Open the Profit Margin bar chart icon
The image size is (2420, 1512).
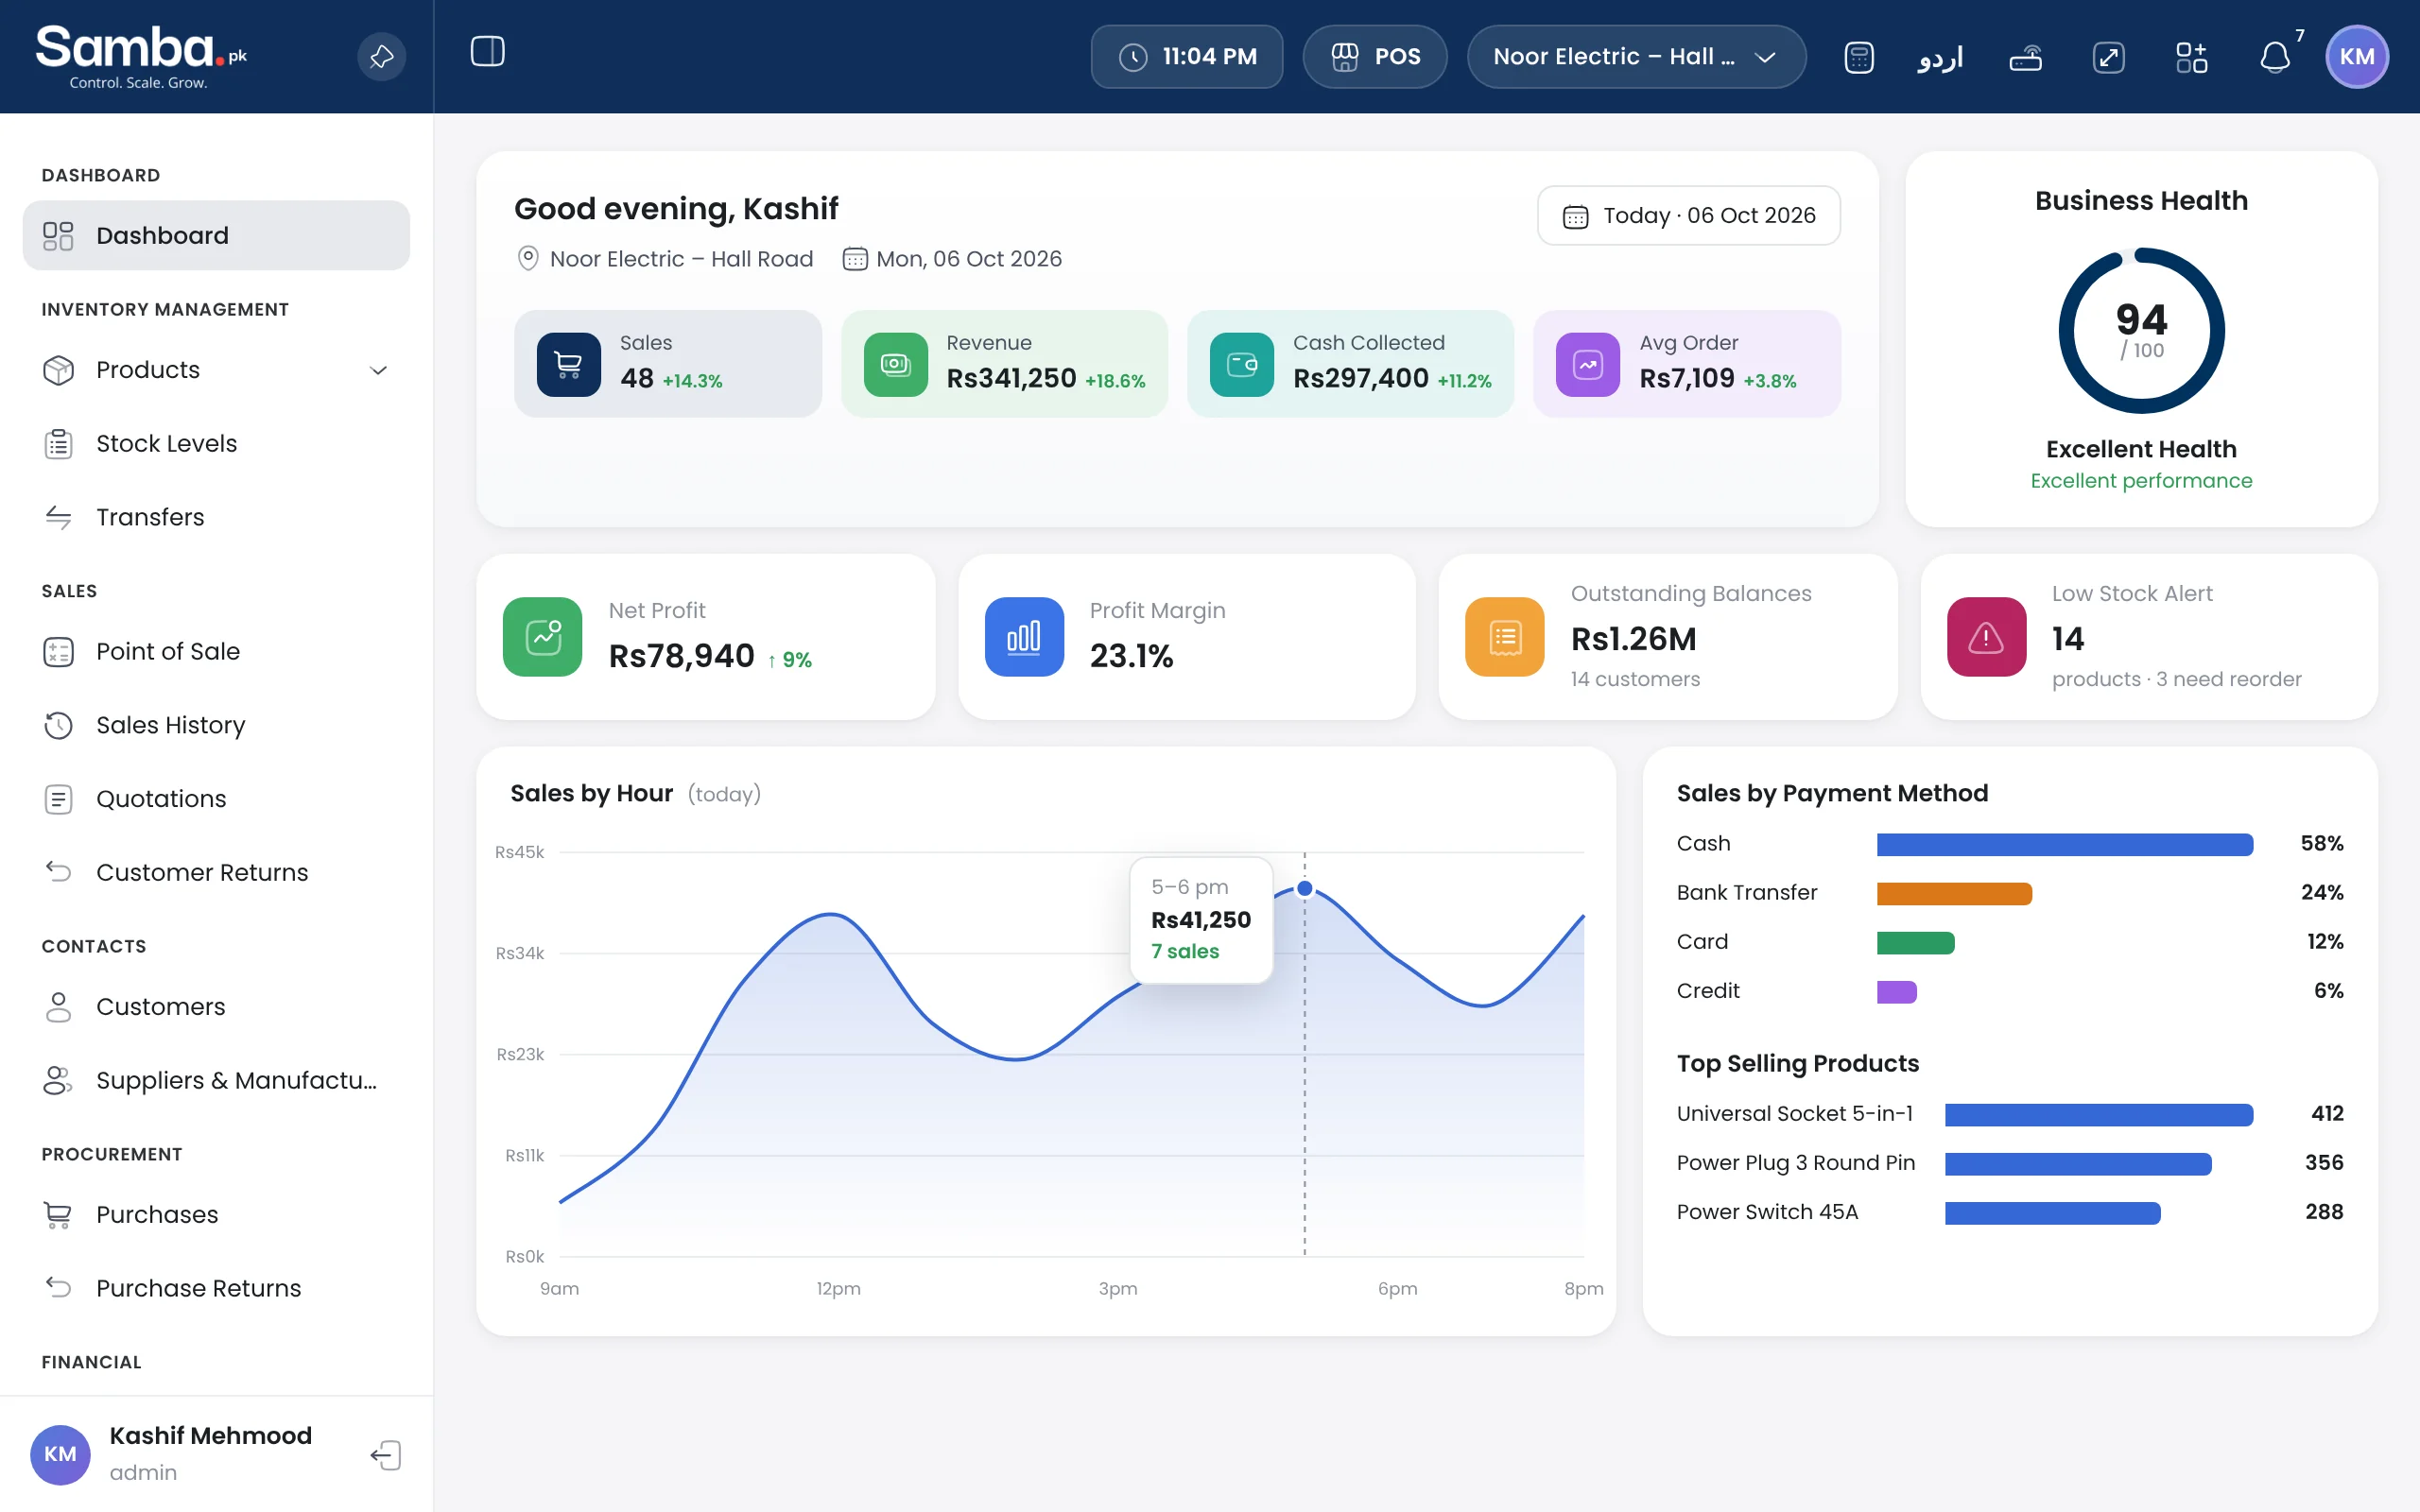1024,637
